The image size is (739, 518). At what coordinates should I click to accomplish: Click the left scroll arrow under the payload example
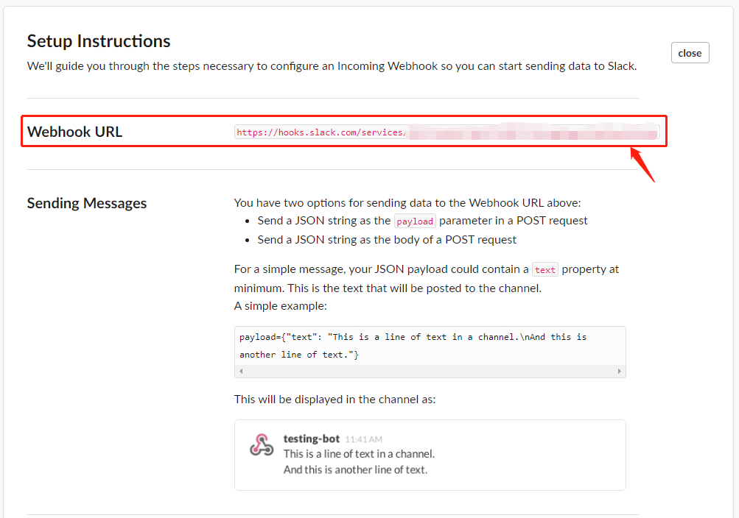[240, 372]
